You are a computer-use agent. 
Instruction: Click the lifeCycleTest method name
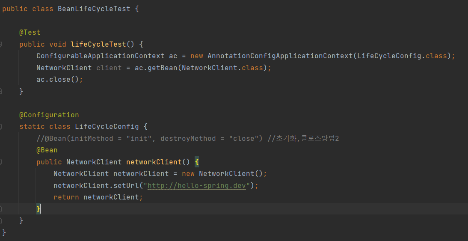98,44
